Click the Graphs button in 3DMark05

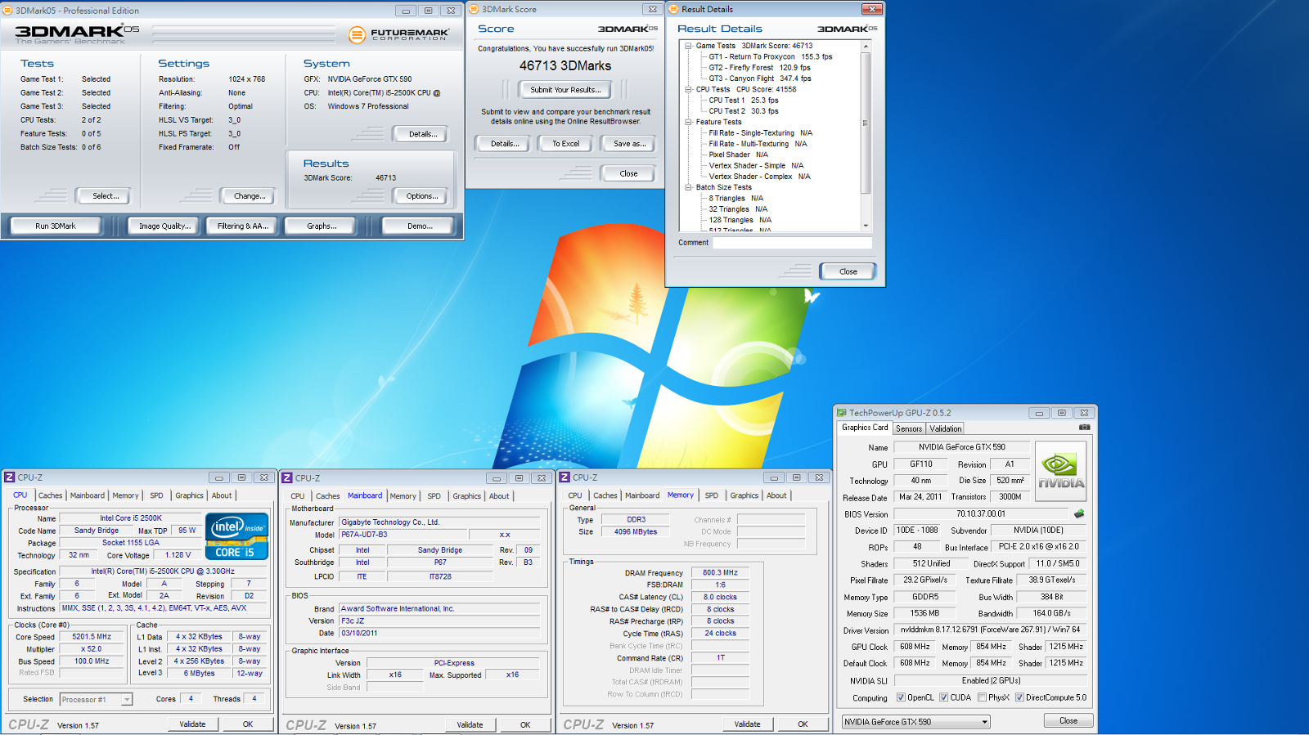tap(322, 226)
